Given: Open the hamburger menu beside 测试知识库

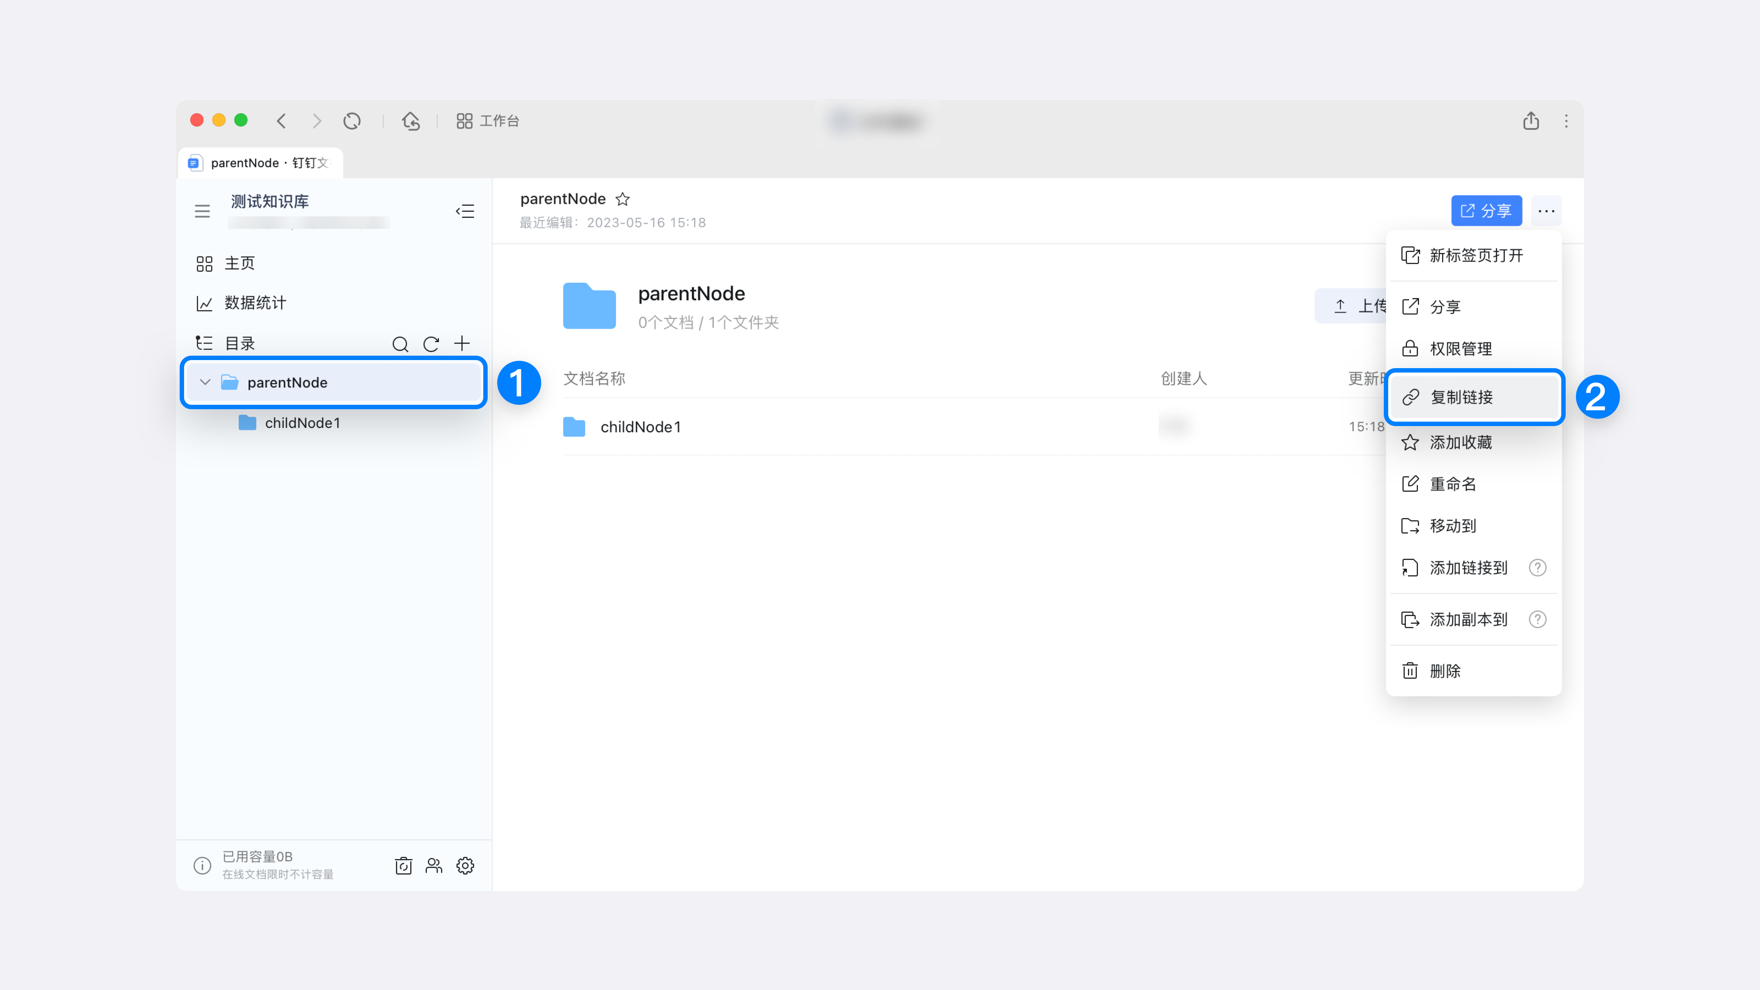Looking at the screenshot, I should (x=202, y=210).
